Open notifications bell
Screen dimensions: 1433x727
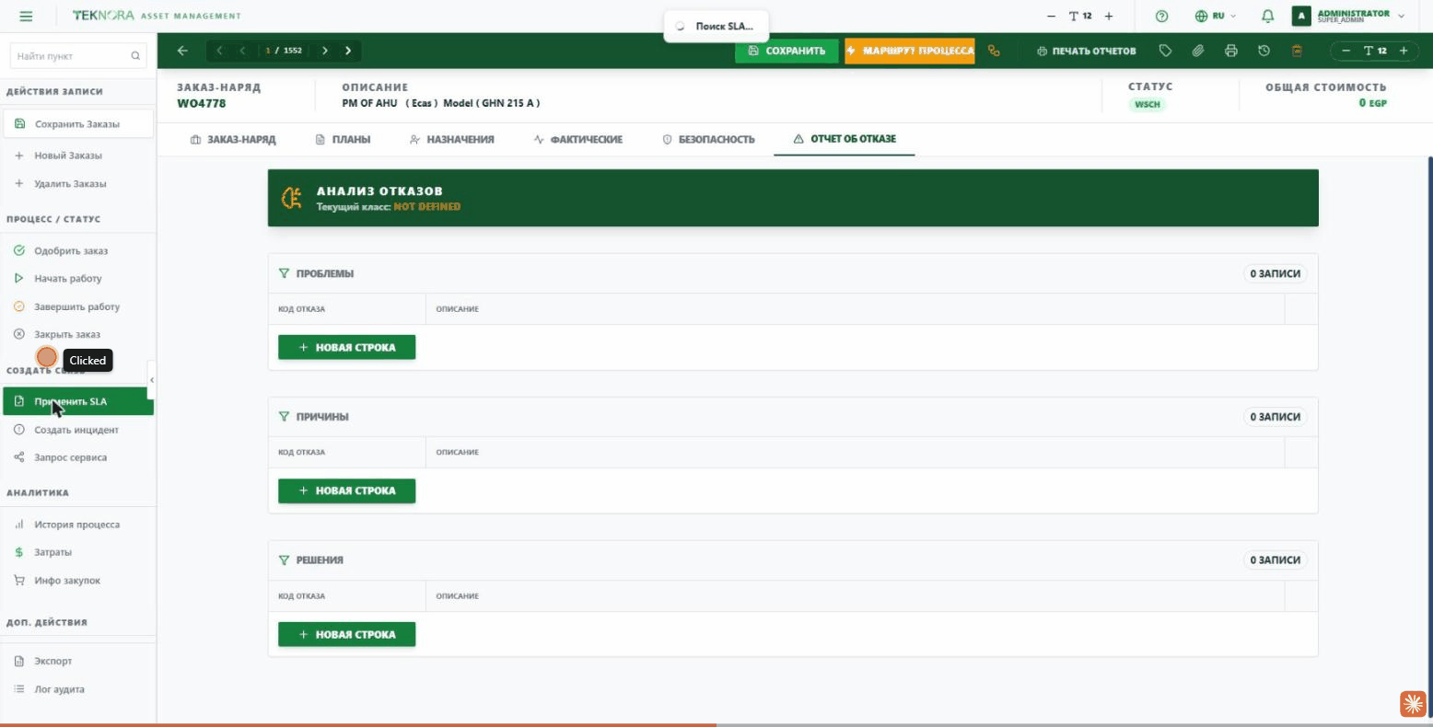tap(1268, 17)
